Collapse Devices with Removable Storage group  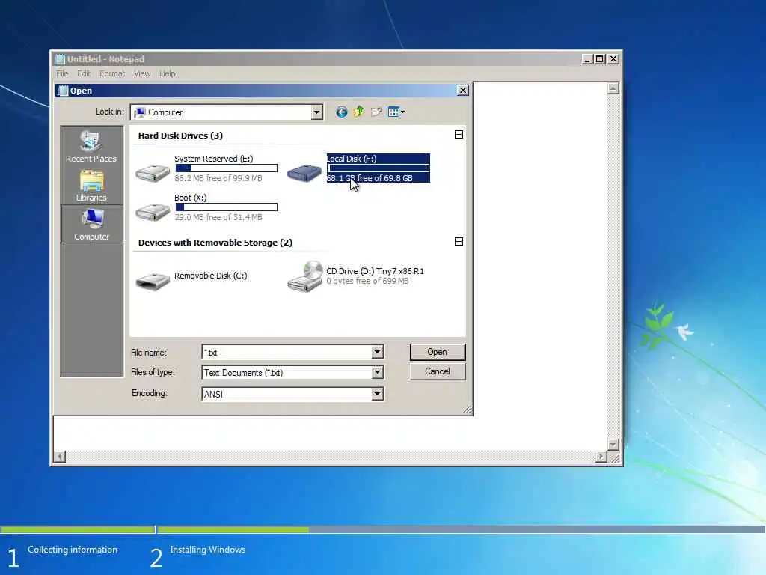click(x=459, y=242)
